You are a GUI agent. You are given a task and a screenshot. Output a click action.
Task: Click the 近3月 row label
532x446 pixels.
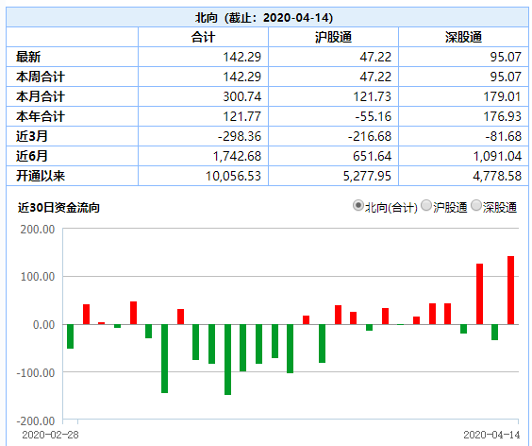pyautogui.click(x=32, y=136)
